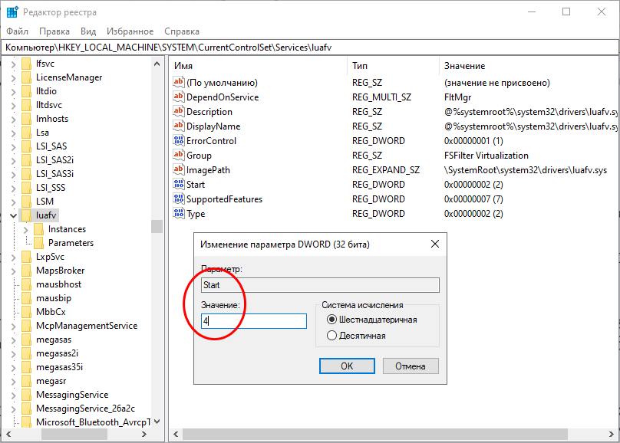Click the lfsvc folder icon
The width and height of the screenshot is (620, 443).
[x=26, y=64]
